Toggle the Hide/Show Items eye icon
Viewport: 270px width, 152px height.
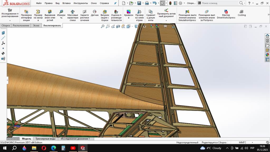[x=144, y=26]
